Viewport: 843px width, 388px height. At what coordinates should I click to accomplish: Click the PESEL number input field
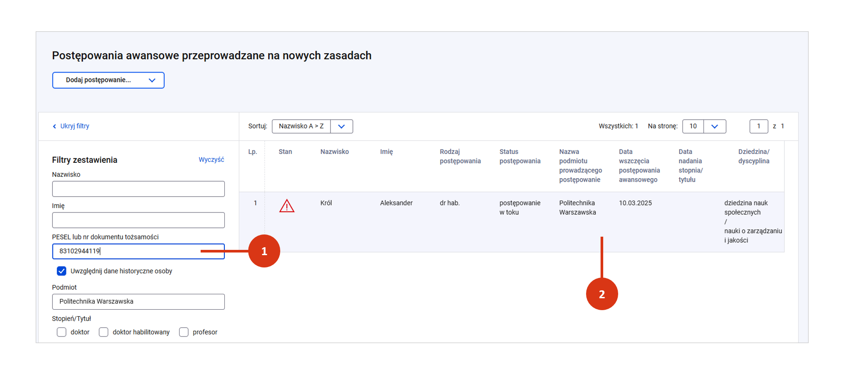tap(138, 251)
